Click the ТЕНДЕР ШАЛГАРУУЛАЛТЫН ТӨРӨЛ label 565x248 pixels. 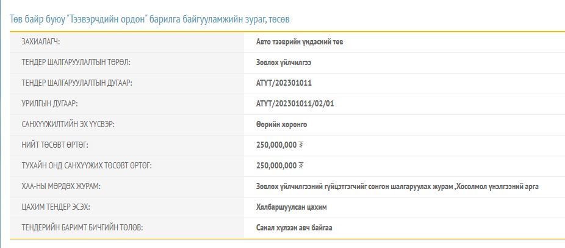[x=76, y=63]
